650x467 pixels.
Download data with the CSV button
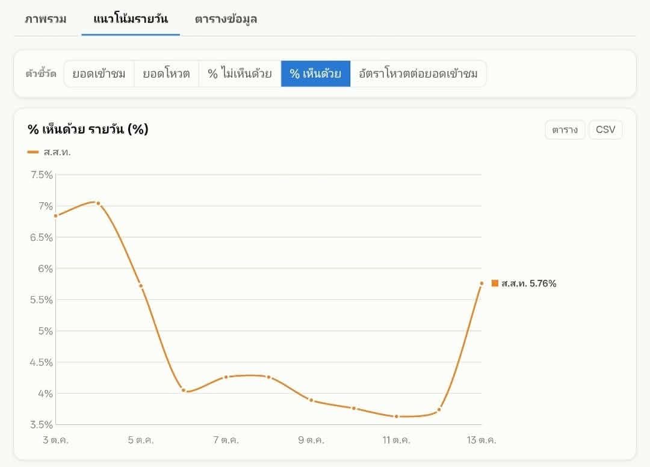click(605, 130)
